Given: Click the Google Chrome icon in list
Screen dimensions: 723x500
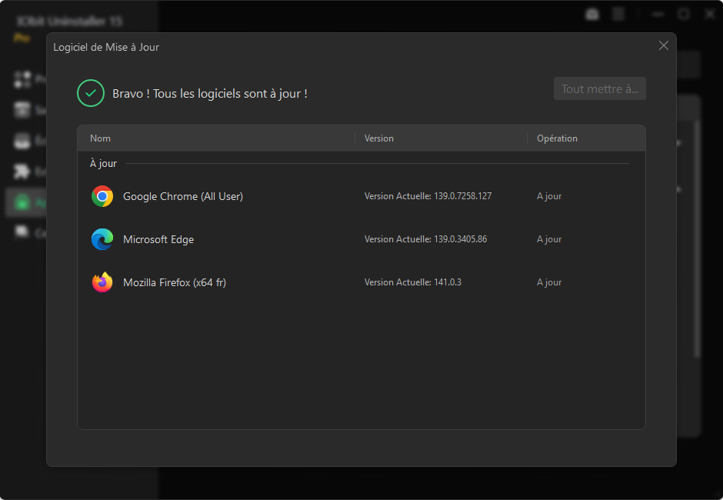Looking at the screenshot, I should (x=102, y=196).
